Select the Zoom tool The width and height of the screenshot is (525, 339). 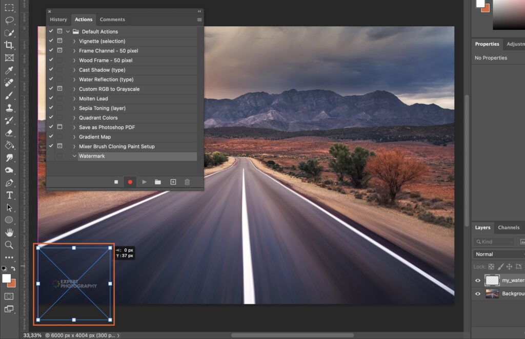click(10, 245)
